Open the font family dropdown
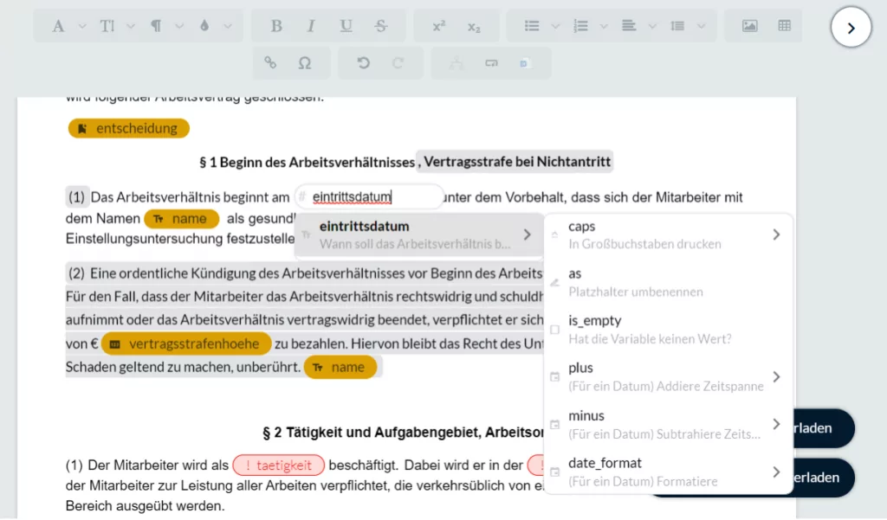 click(68, 26)
